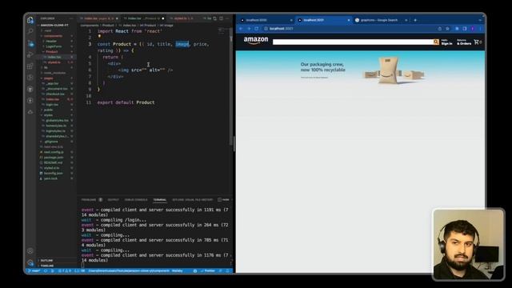Reload the localhost page in the browser
Viewport: 512px width, 288px height.
(257, 29)
